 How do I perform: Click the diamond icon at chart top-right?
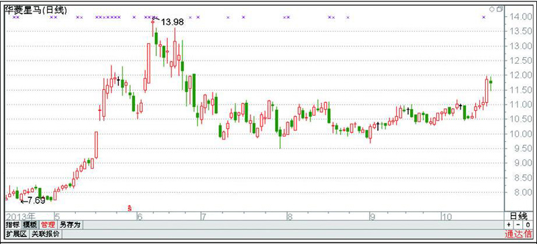[x=492, y=9]
